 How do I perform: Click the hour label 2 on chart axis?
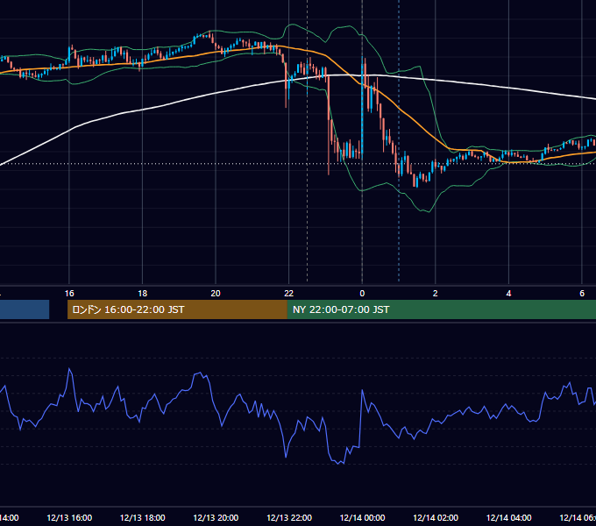pyautogui.click(x=436, y=294)
